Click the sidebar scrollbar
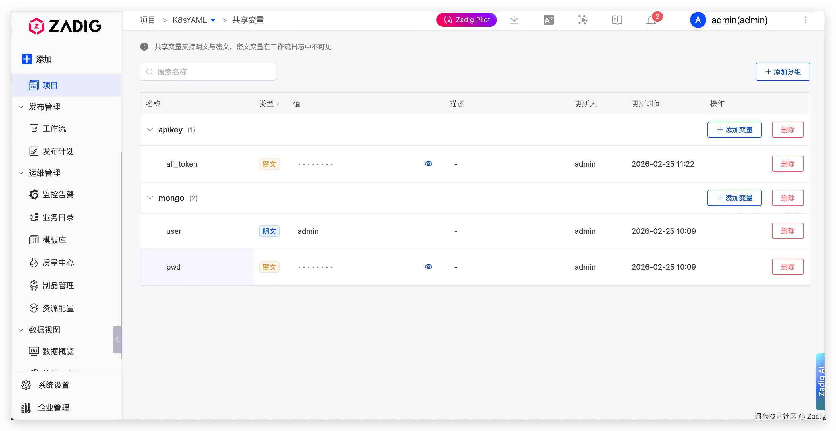This screenshot has height=431, width=836. (121, 255)
